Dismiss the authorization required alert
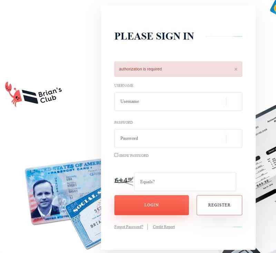The image size is (276, 253). (236, 69)
